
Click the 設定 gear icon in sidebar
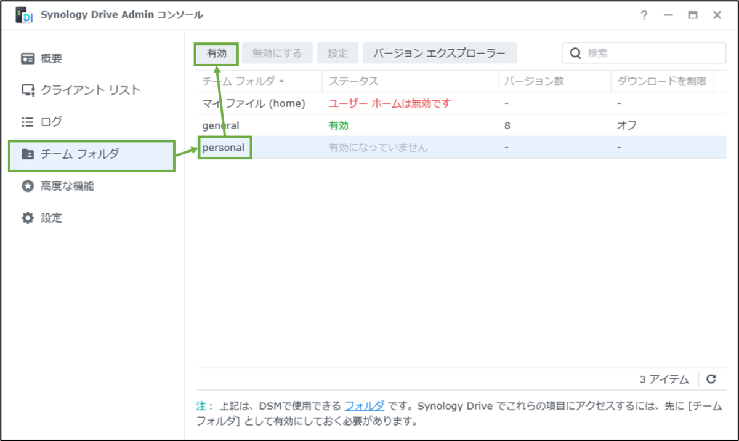pyautogui.click(x=28, y=218)
